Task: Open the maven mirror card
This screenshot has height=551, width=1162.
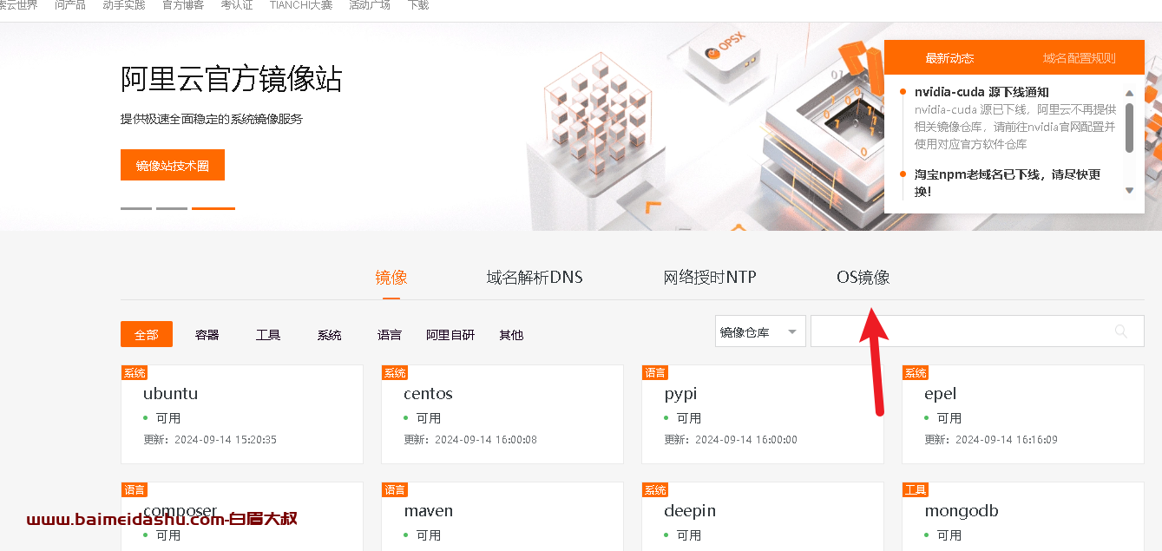Action: tap(502, 516)
